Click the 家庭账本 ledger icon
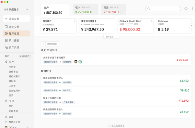Viewport: 195px width, 128px height. [6, 9]
